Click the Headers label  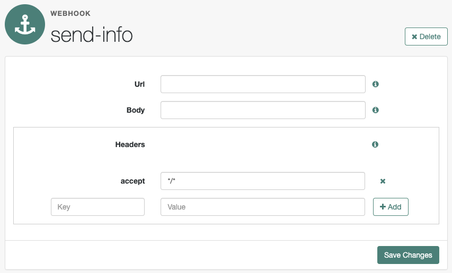(130, 144)
